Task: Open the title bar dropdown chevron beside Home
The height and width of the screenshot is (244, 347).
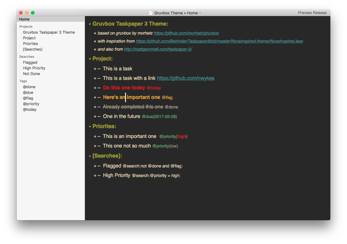Action: point(200,13)
